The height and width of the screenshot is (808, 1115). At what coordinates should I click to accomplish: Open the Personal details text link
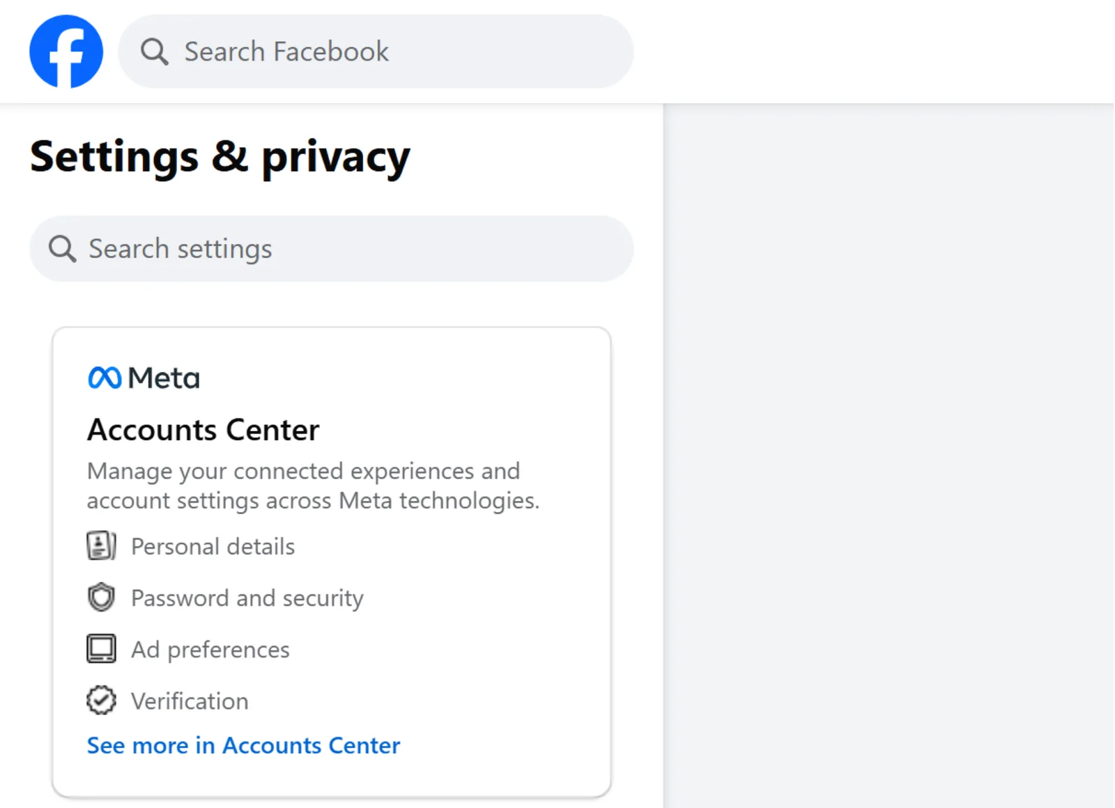tap(213, 547)
